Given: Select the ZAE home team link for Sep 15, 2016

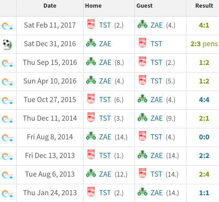Looking at the screenshot, I should click(105, 63).
